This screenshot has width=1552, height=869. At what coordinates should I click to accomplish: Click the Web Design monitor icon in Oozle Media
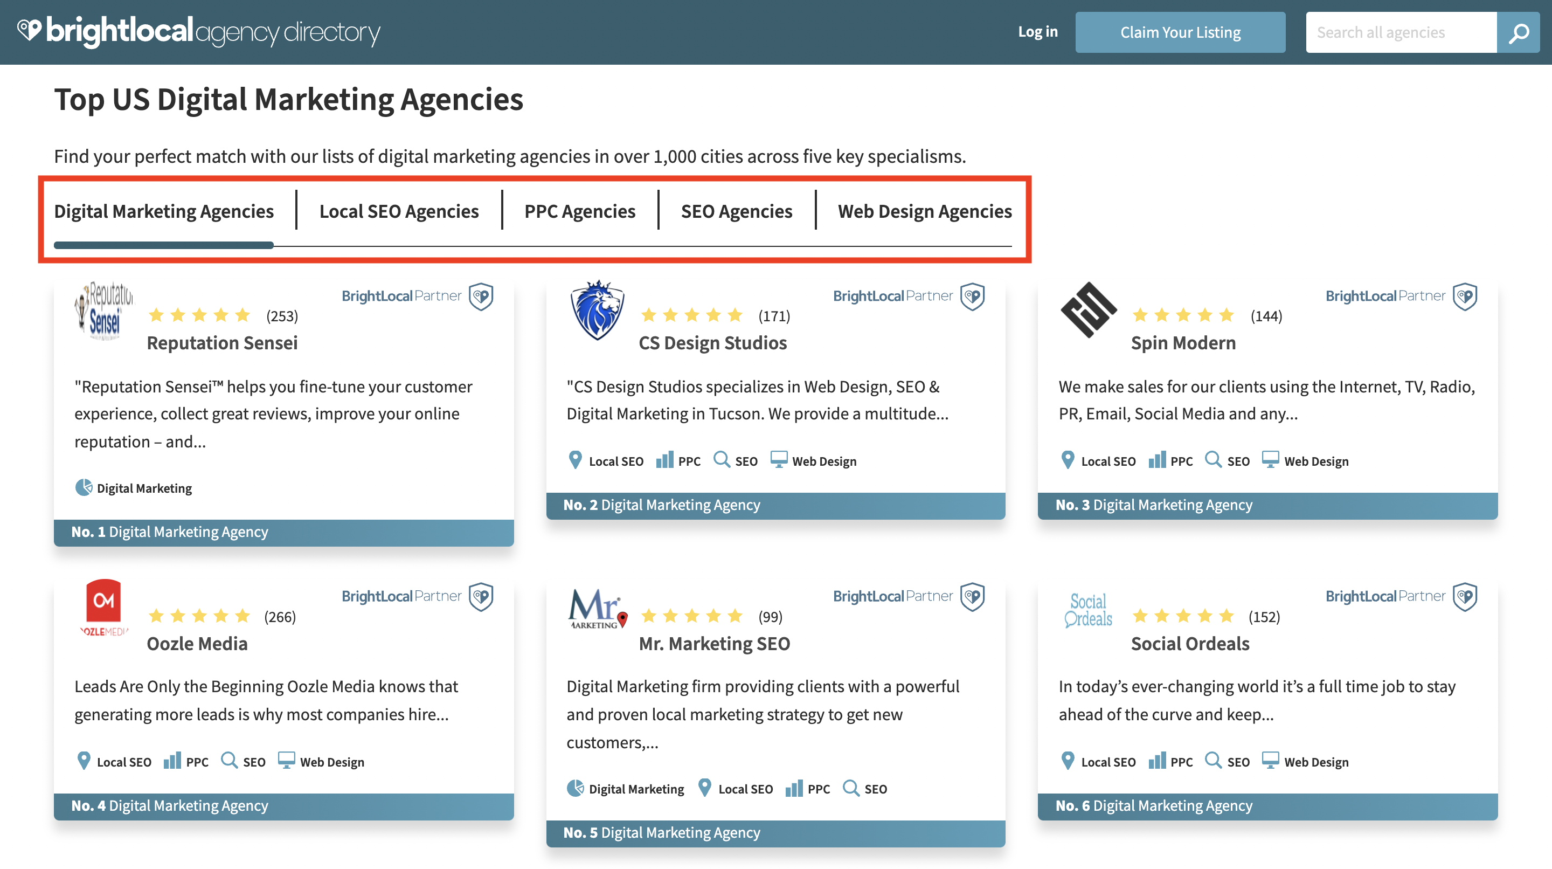(x=287, y=761)
